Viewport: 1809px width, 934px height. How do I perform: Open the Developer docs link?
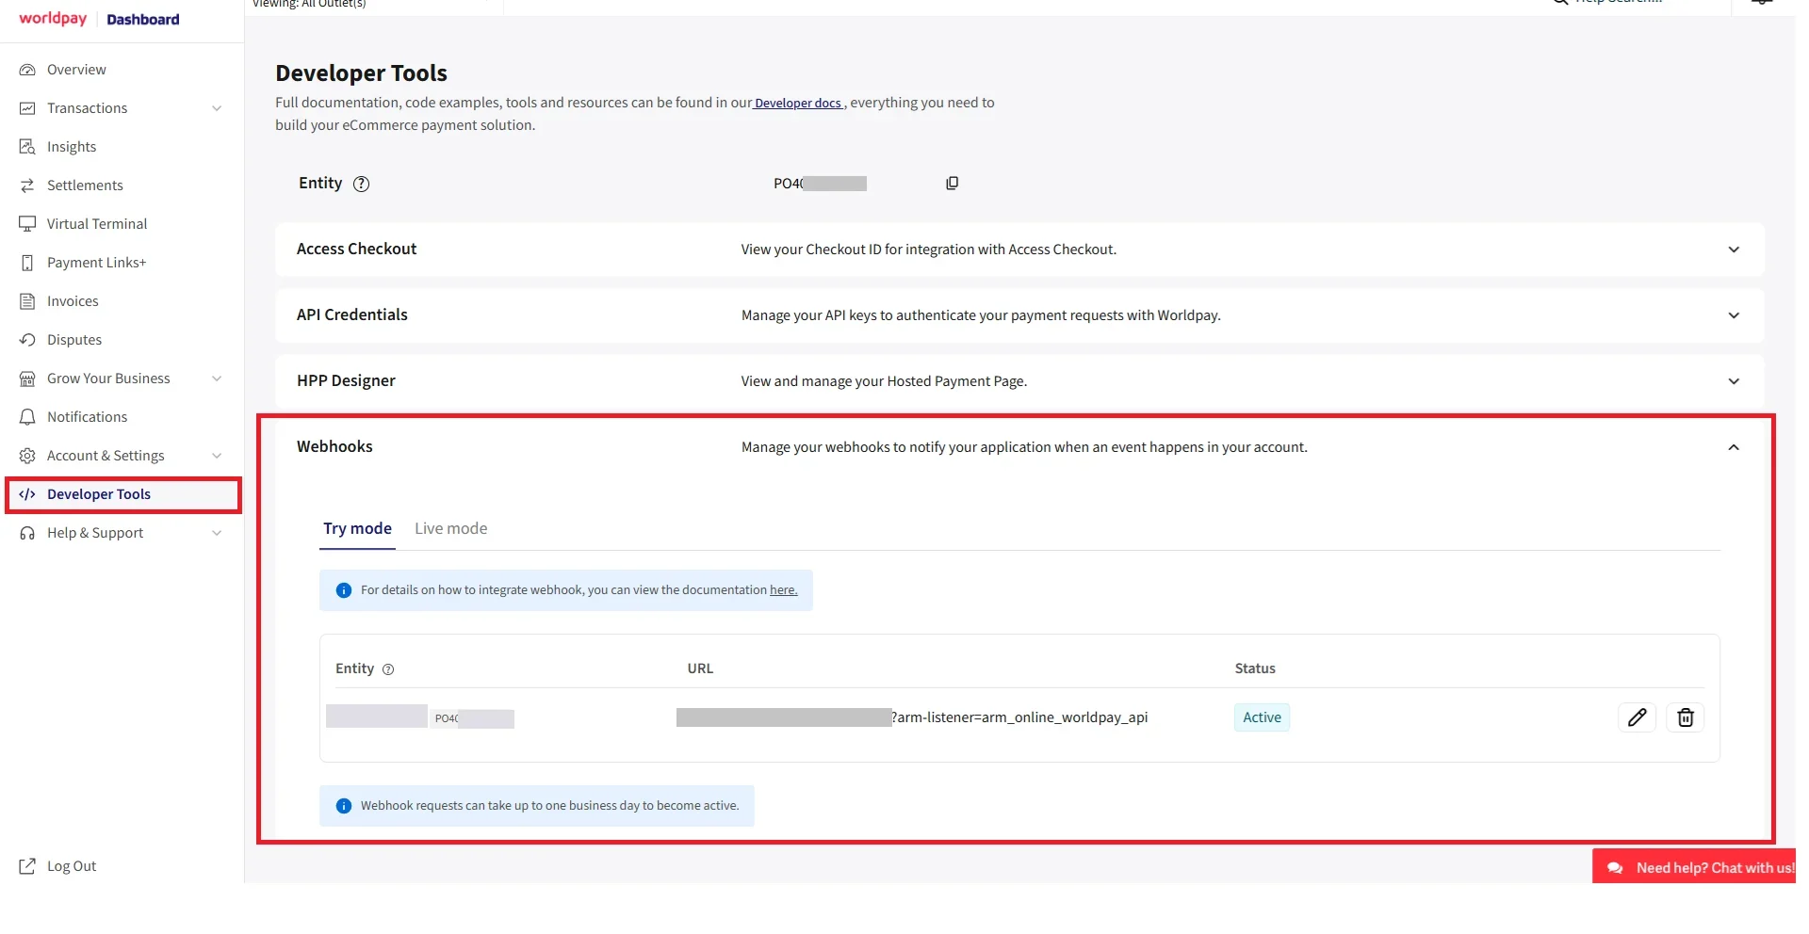point(798,104)
